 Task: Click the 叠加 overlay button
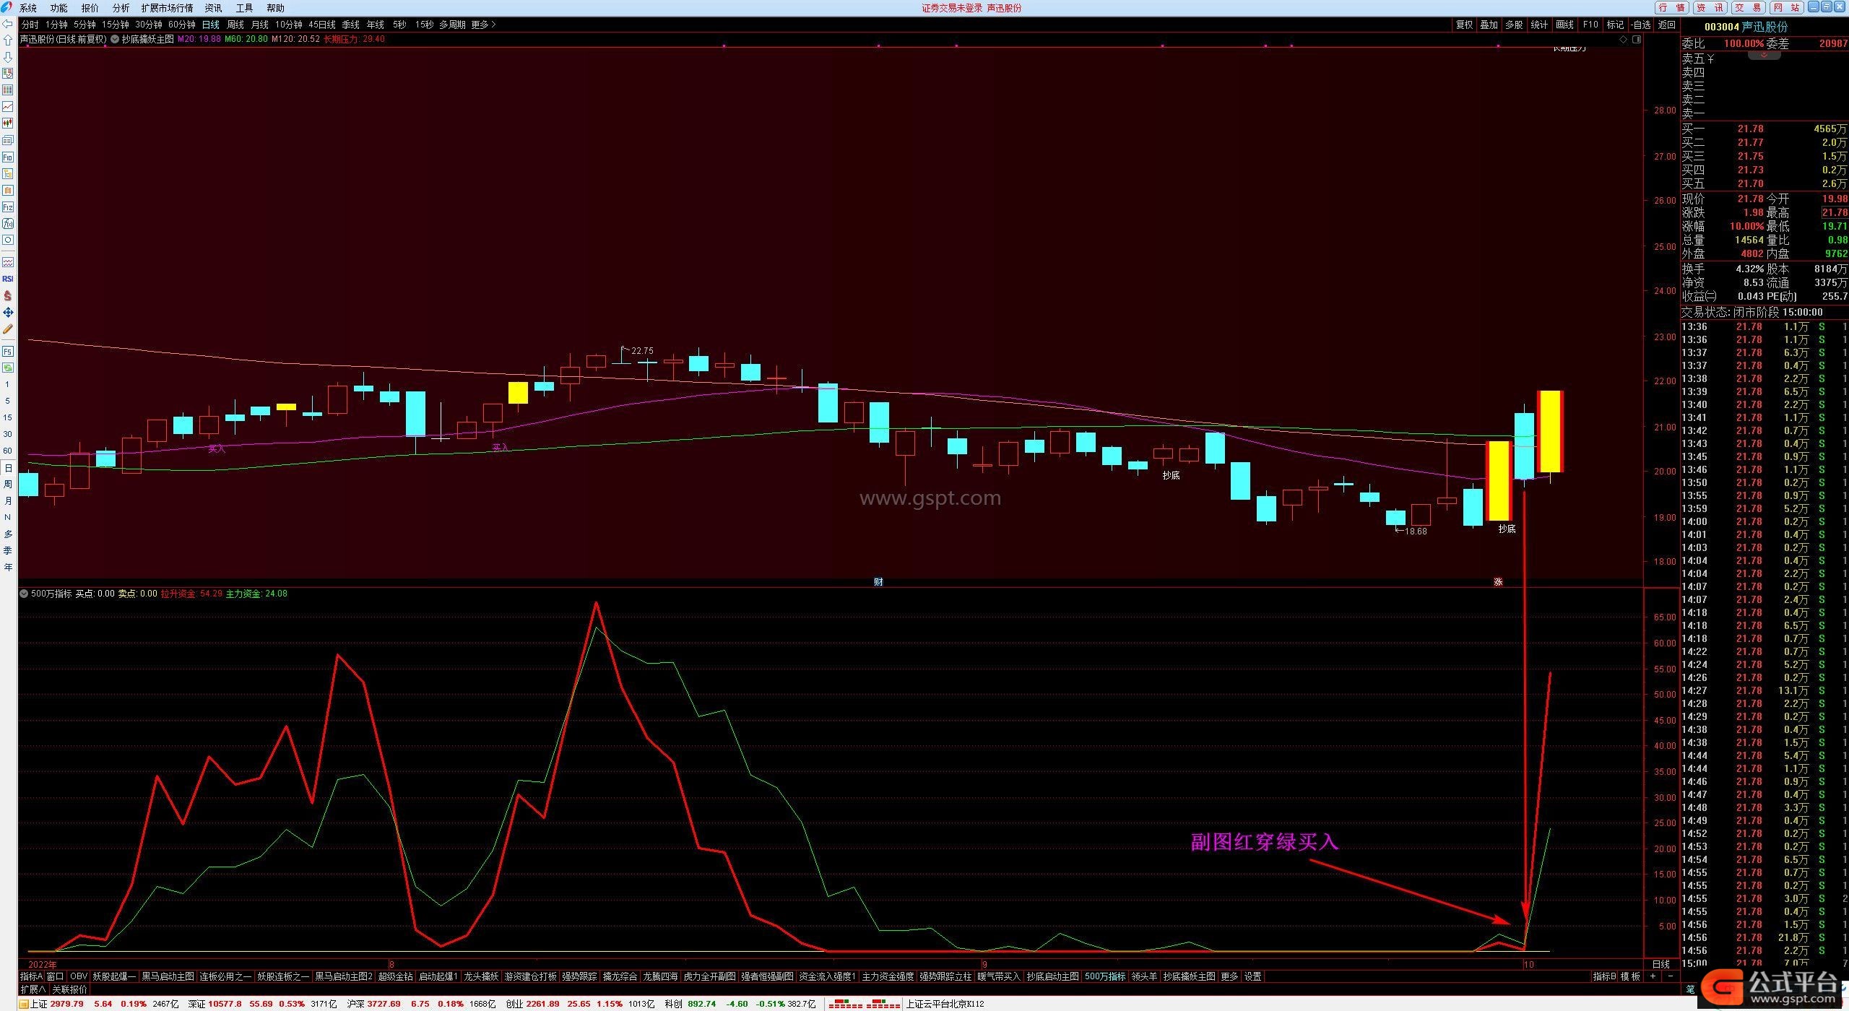[1489, 25]
